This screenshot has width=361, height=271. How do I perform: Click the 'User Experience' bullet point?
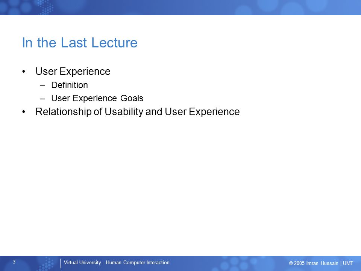tap(73, 72)
